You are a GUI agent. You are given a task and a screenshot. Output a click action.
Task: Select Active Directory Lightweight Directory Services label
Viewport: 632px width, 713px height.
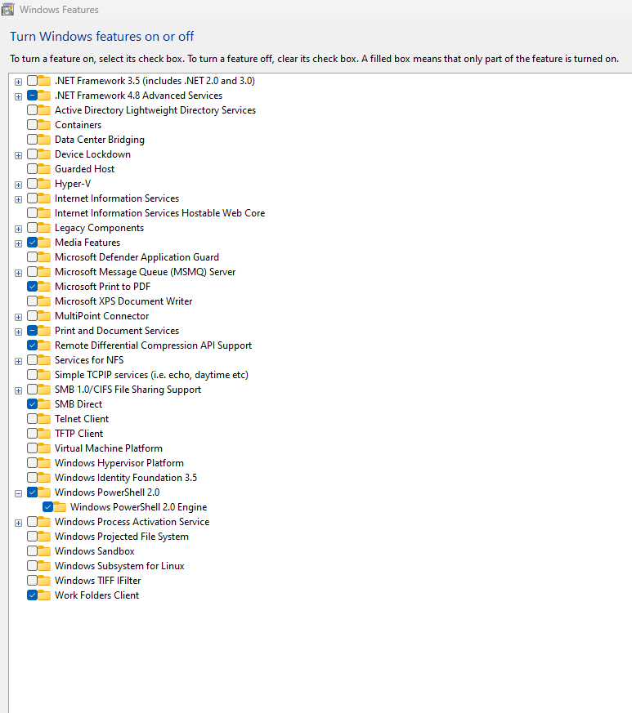coord(155,110)
